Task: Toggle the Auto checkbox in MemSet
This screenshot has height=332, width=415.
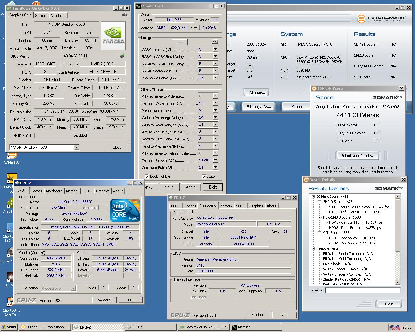Action: click(x=204, y=176)
